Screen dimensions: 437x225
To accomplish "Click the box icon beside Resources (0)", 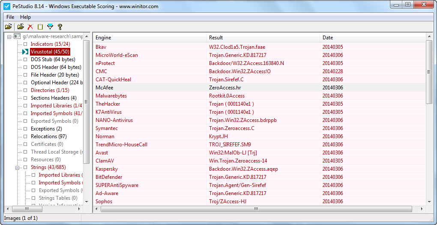I will pyautogui.click(x=25, y=160).
